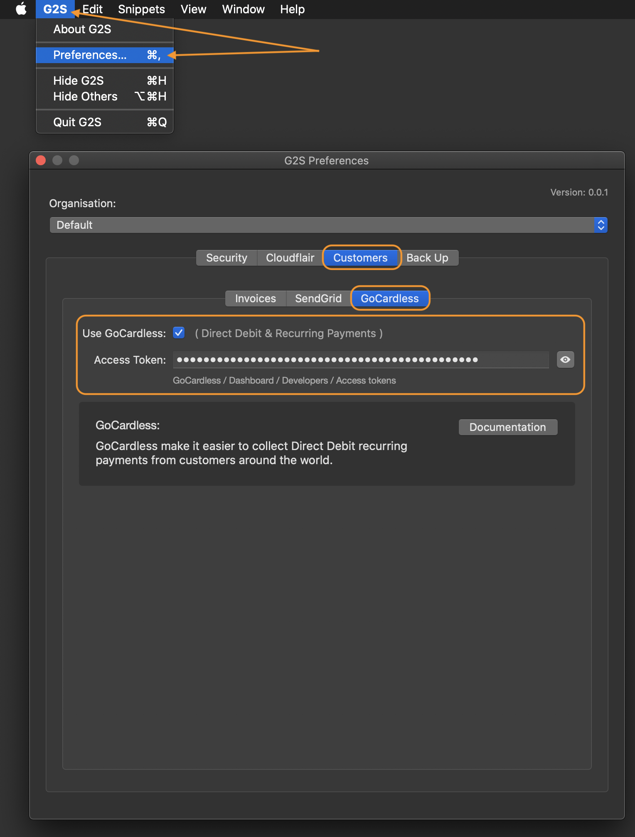The width and height of the screenshot is (635, 837).
Task: Select the GoCardless sub-tab
Action: [390, 299]
